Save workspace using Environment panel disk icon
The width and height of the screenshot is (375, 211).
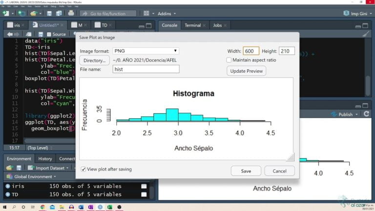18,168
